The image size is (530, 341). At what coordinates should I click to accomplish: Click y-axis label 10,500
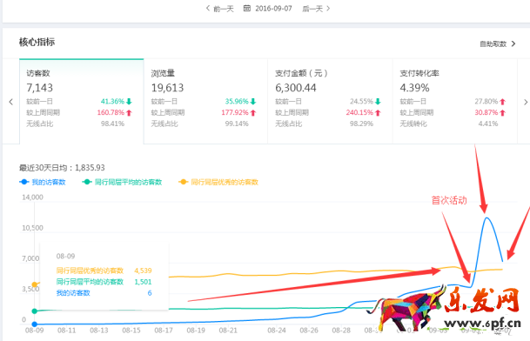click(32, 228)
